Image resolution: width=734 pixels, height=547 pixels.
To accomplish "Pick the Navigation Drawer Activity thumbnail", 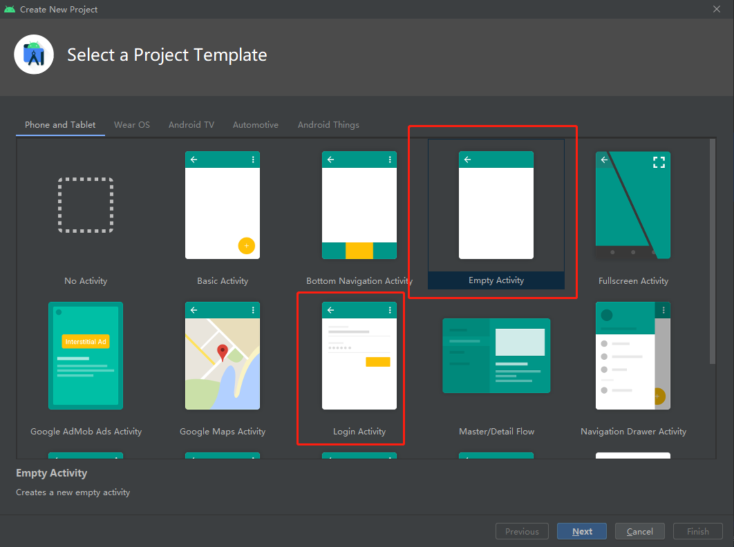I will point(633,356).
